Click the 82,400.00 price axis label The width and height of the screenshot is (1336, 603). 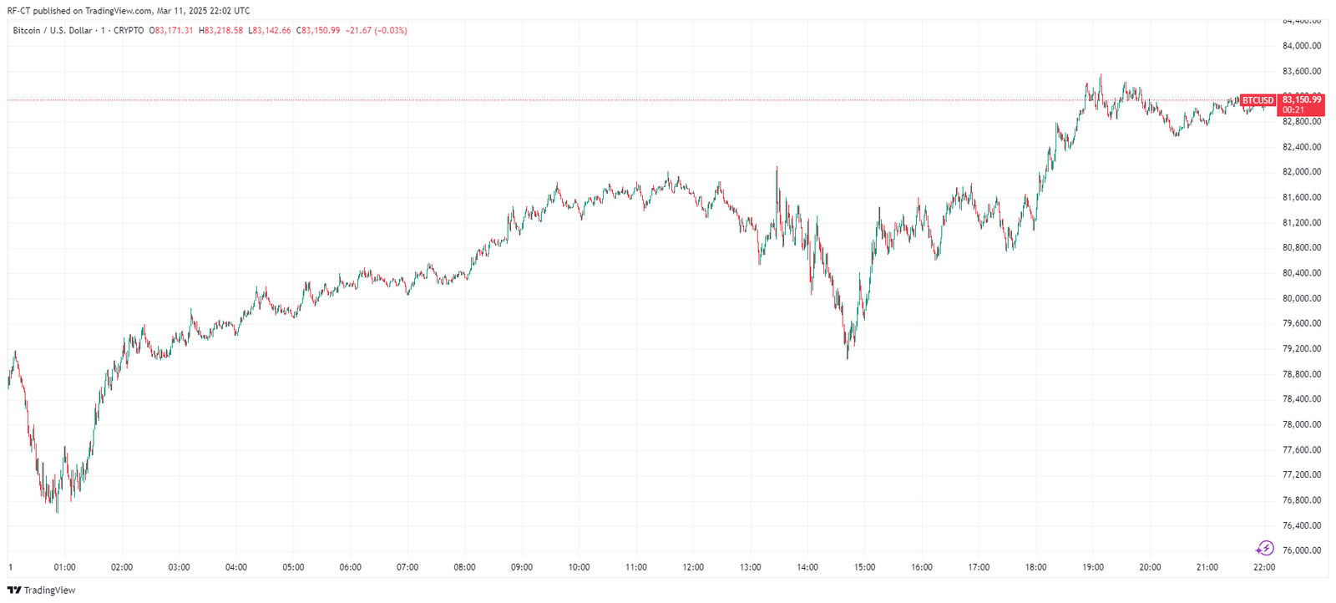tap(1302, 147)
